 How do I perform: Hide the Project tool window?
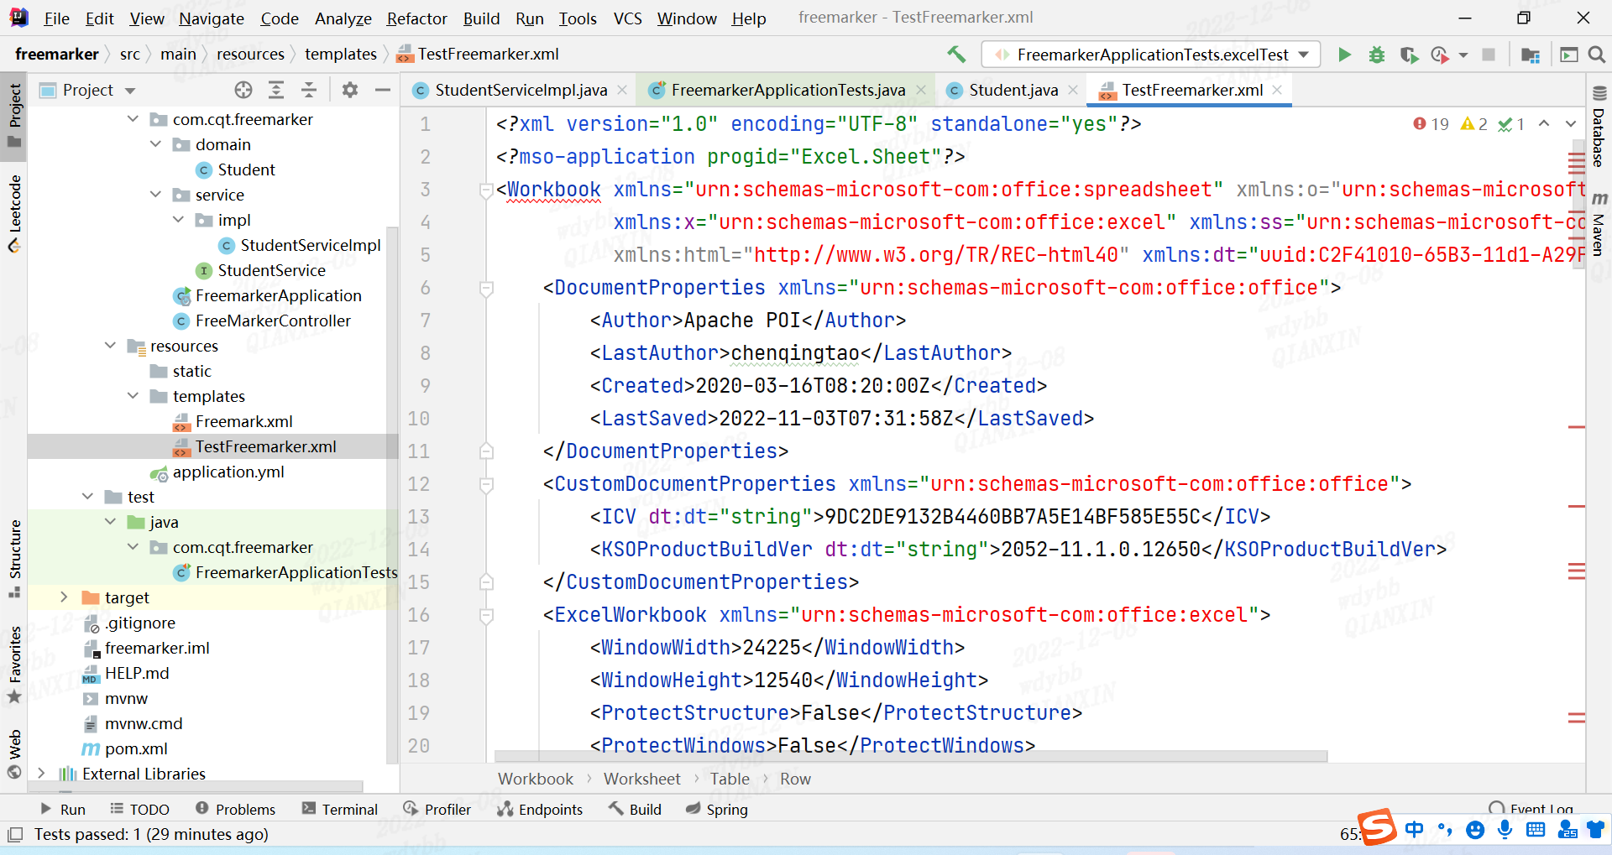(x=383, y=90)
